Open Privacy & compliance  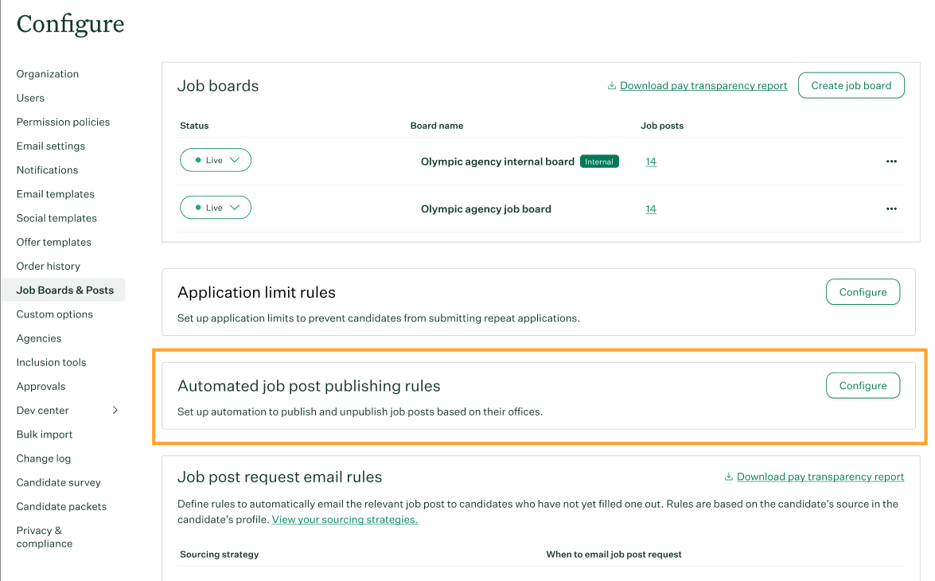tap(44, 537)
